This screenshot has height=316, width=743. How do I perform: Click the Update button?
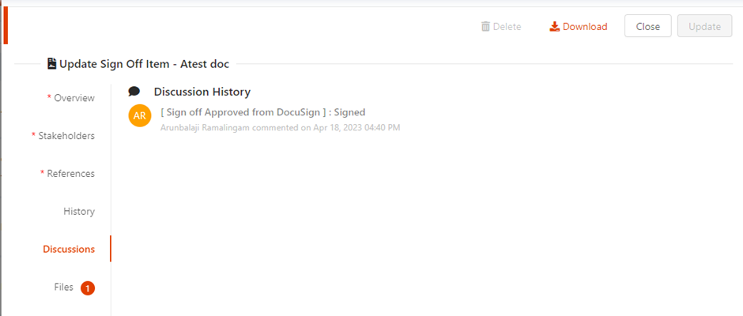point(704,26)
